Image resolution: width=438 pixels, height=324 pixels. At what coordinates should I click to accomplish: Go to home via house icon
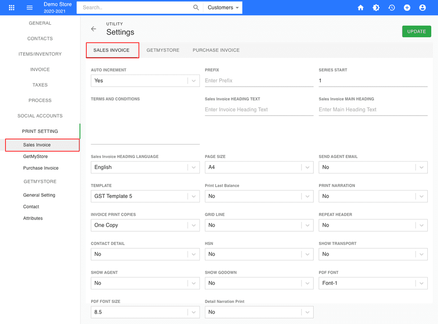360,8
